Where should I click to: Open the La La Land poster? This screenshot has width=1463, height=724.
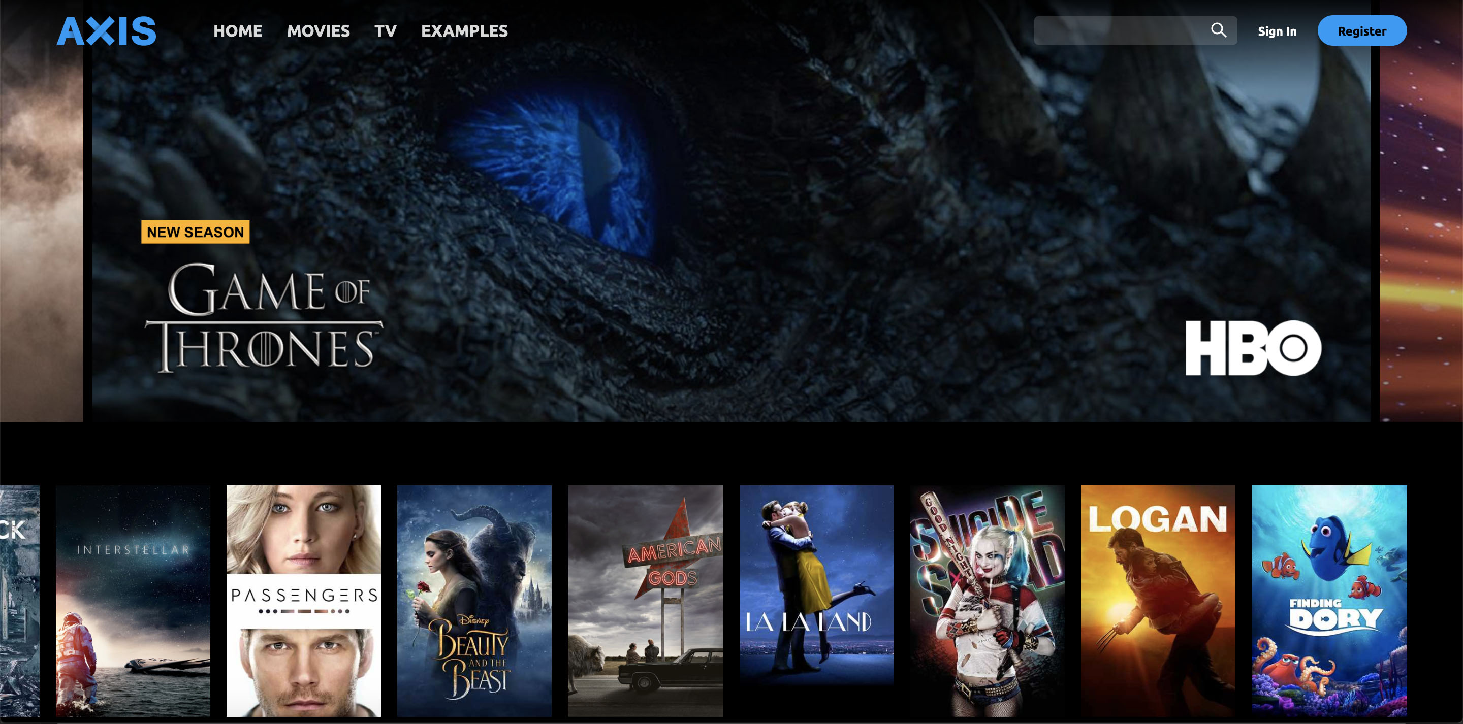817,601
